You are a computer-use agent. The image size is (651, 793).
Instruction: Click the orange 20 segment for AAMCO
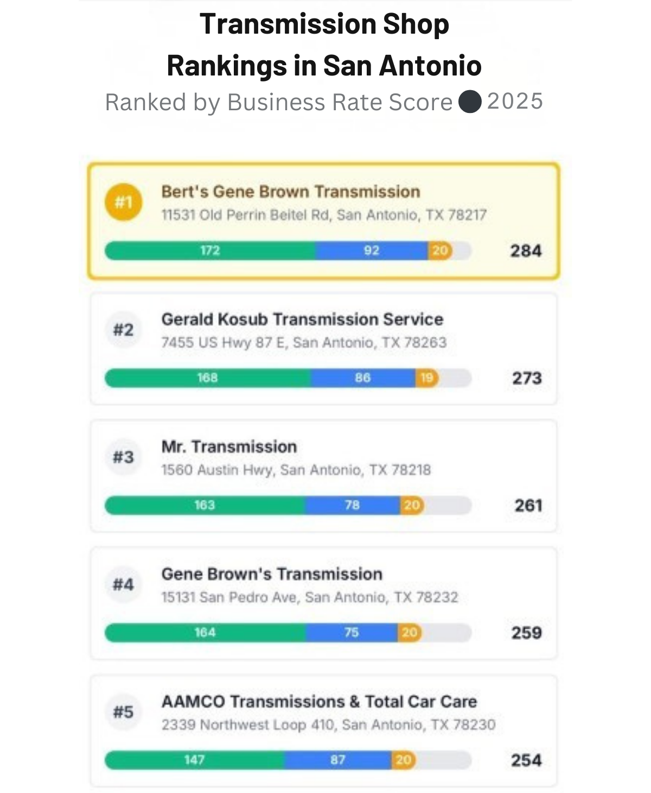[404, 760]
